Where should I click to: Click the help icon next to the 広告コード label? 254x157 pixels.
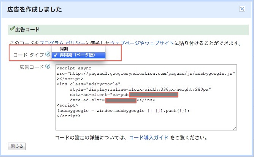point(48,66)
